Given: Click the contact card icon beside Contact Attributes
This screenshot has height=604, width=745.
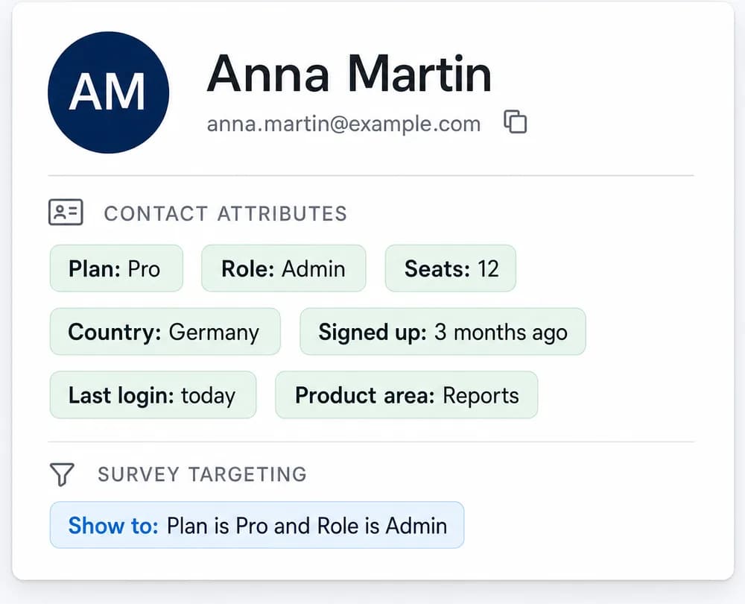Looking at the screenshot, I should click(66, 212).
